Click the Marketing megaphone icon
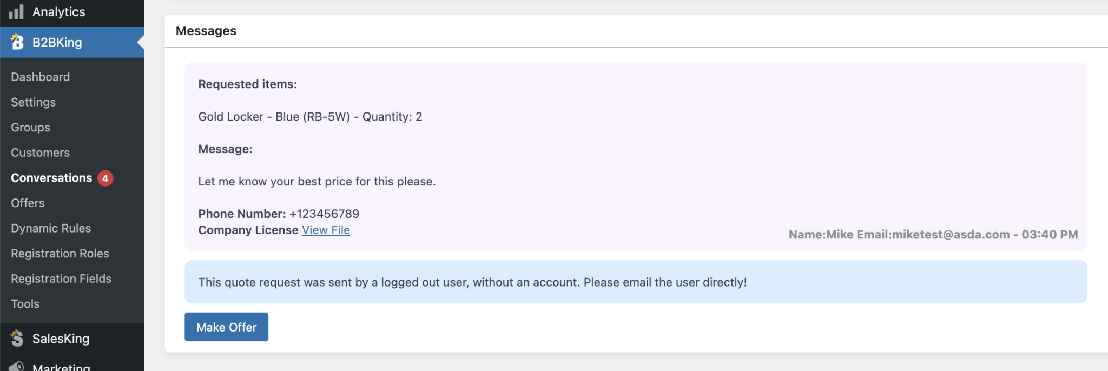1108x371 pixels. (16, 367)
